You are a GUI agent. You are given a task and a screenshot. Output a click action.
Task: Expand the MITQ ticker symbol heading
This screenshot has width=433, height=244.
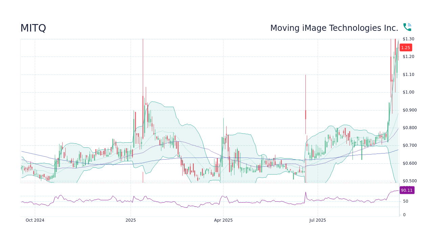[x=33, y=28]
